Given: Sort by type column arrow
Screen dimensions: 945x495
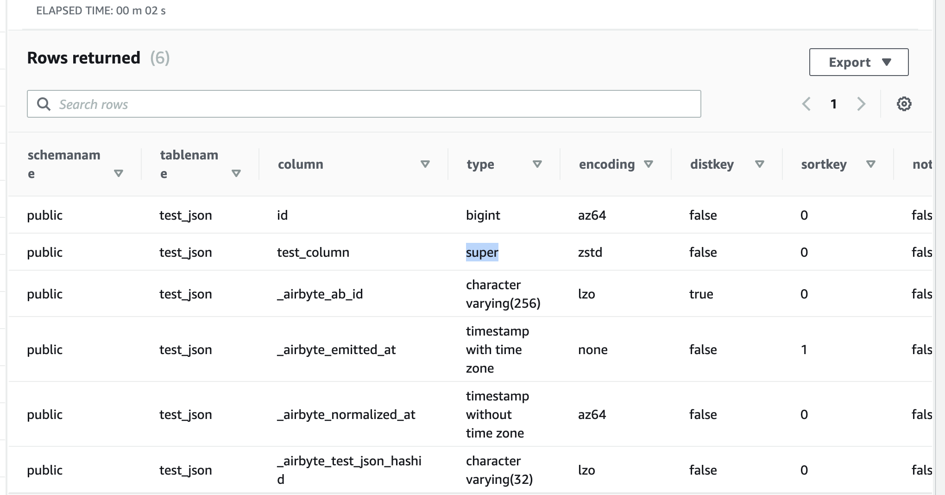Looking at the screenshot, I should click(x=537, y=164).
